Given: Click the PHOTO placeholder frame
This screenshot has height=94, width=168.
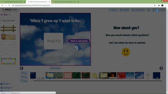Looking at the screenshot, I should click(54, 41).
